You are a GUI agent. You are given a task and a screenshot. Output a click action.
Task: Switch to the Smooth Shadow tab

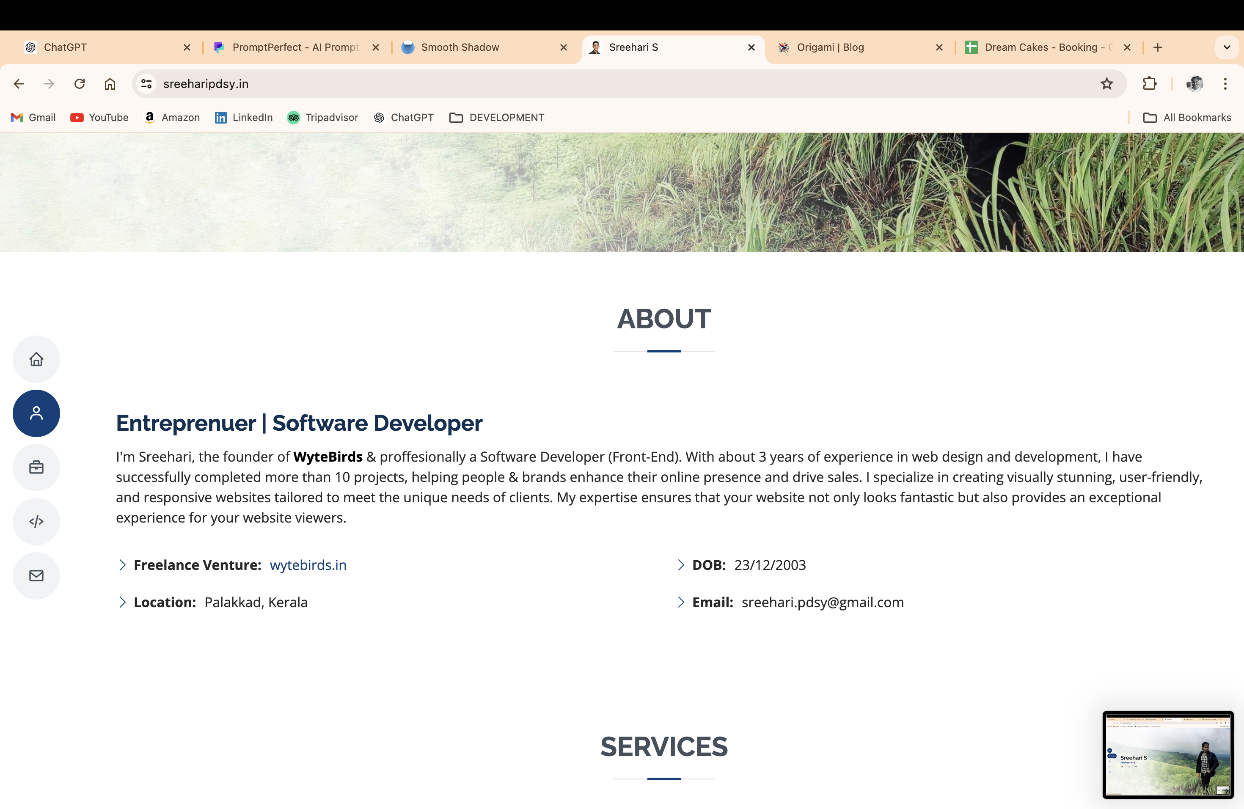click(x=460, y=47)
